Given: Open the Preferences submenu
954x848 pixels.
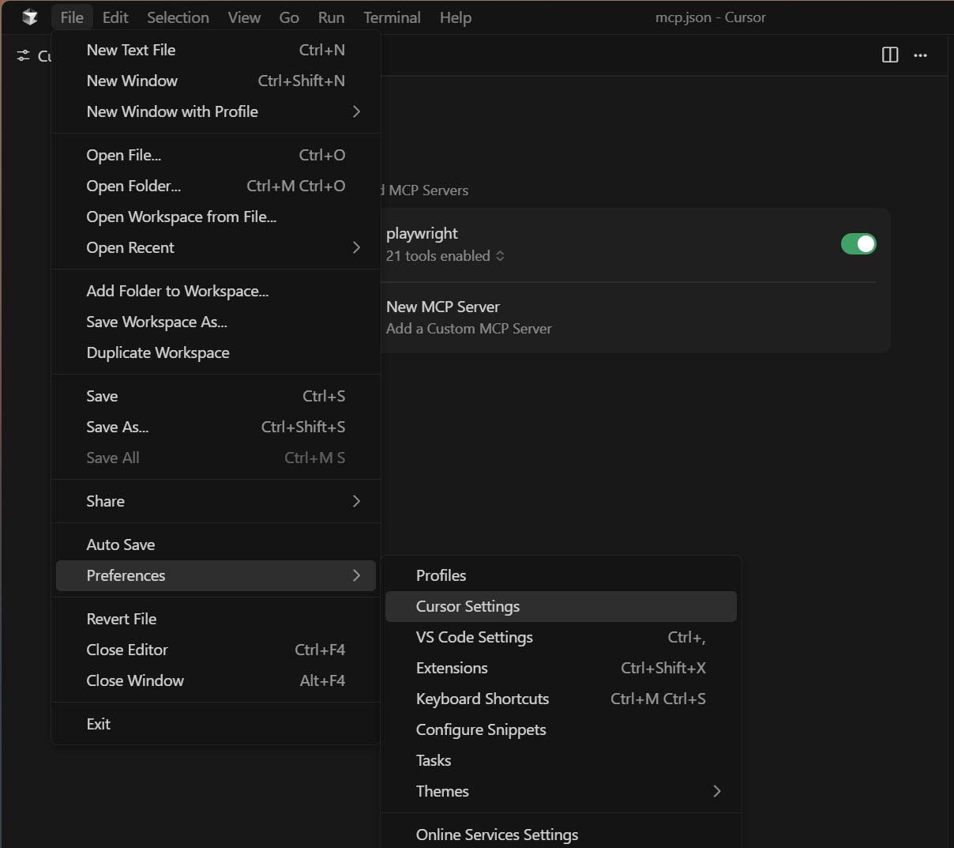Looking at the screenshot, I should [x=216, y=575].
